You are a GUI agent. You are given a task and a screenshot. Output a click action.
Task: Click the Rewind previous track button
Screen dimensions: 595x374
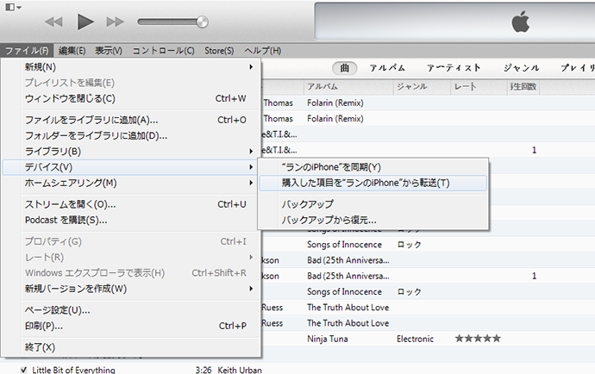pos(53,22)
